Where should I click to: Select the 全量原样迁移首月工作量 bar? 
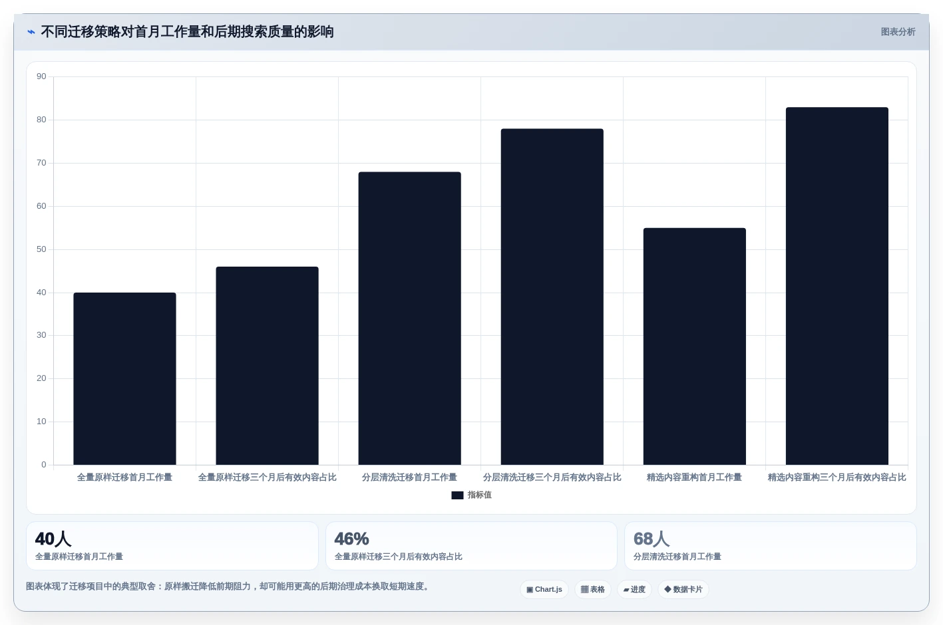(124, 379)
